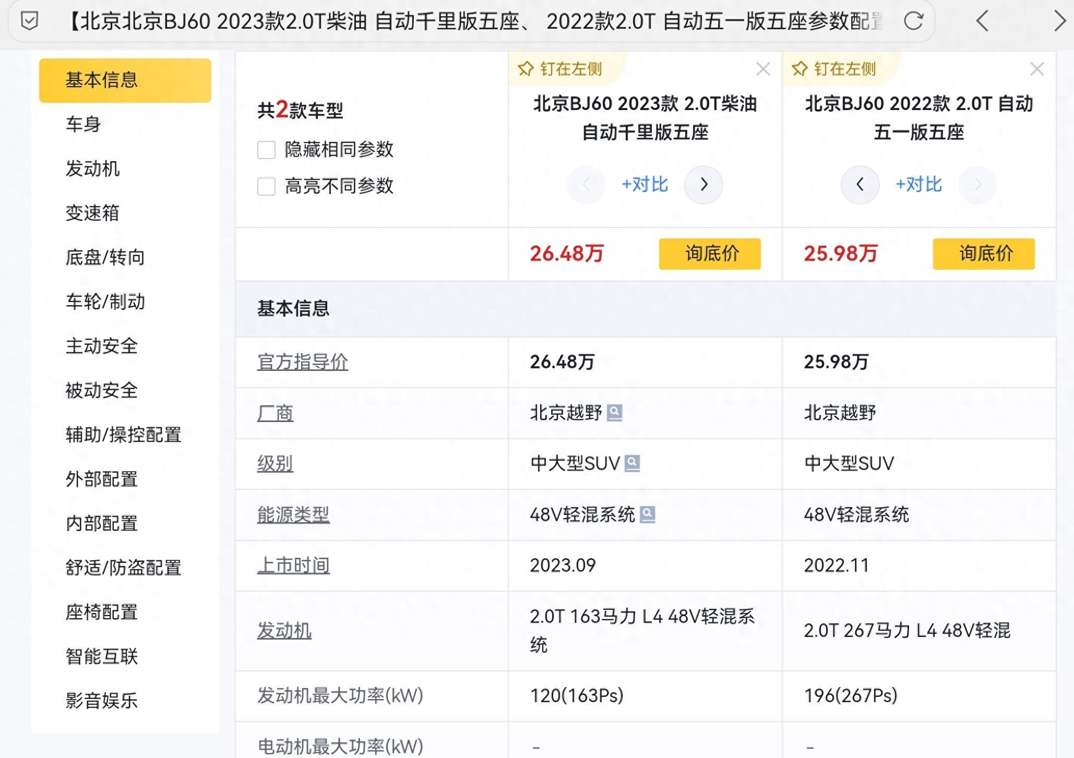The image size is (1074, 758).
Task: Open the 发动机 parameter link in table
Action: coord(284,631)
